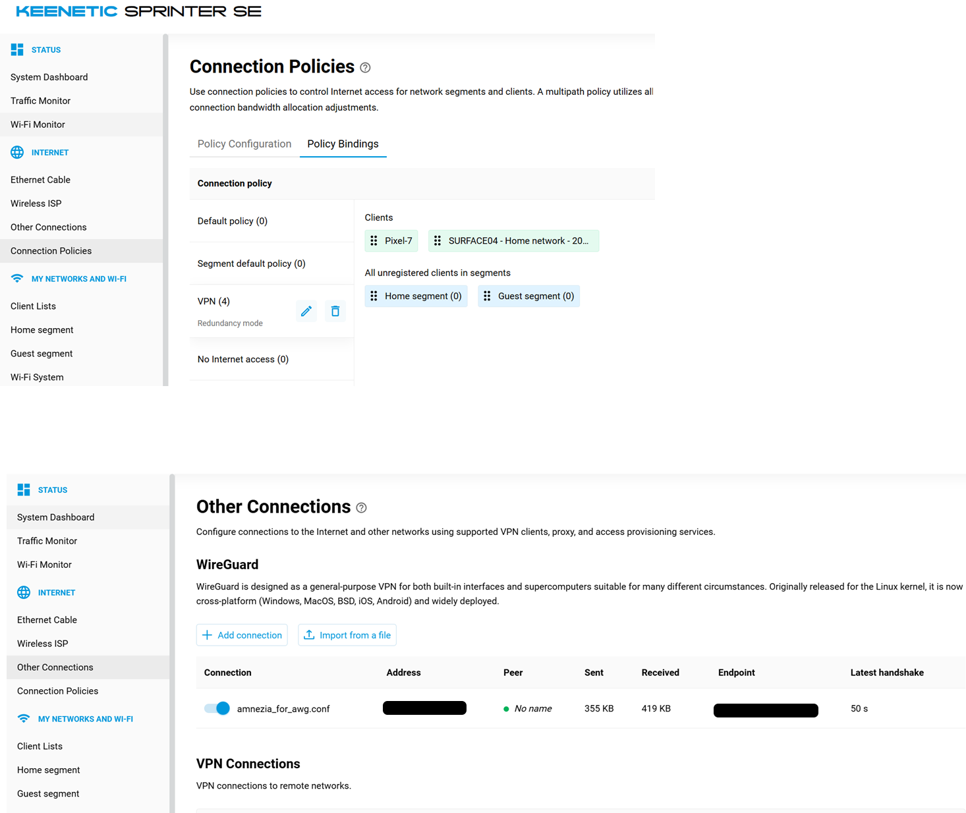The image size is (966, 813).
Task: Click the pencil edit icon for VPN policy
Action: click(306, 311)
